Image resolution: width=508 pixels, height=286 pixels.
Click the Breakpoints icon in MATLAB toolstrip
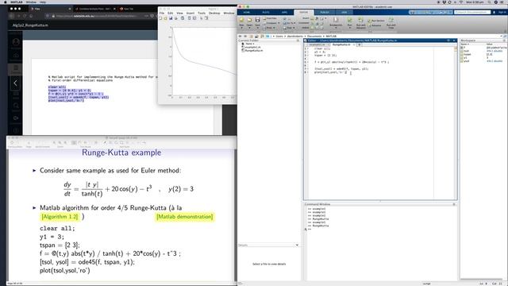tap(336, 20)
